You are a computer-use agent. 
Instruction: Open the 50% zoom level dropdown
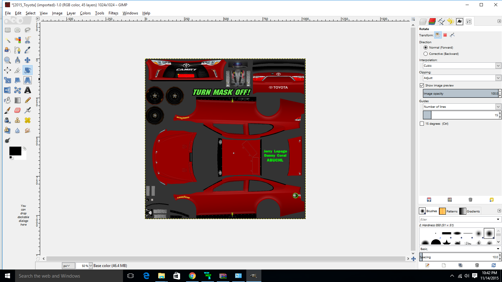click(91, 266)
